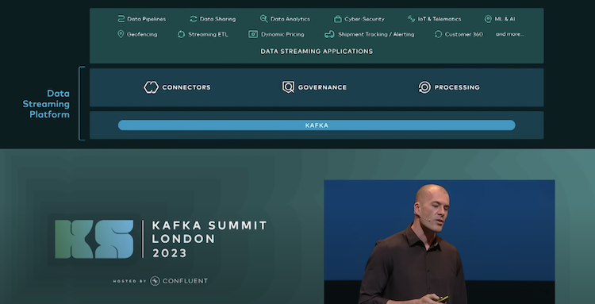
Task: Click the 'Data Analytics' text
Action: (290, 19)
